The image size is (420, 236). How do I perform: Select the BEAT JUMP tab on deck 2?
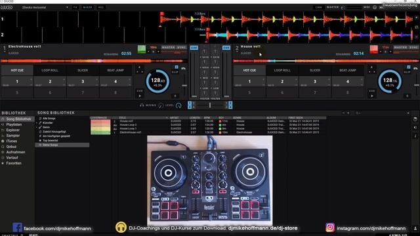click(348, 70)
